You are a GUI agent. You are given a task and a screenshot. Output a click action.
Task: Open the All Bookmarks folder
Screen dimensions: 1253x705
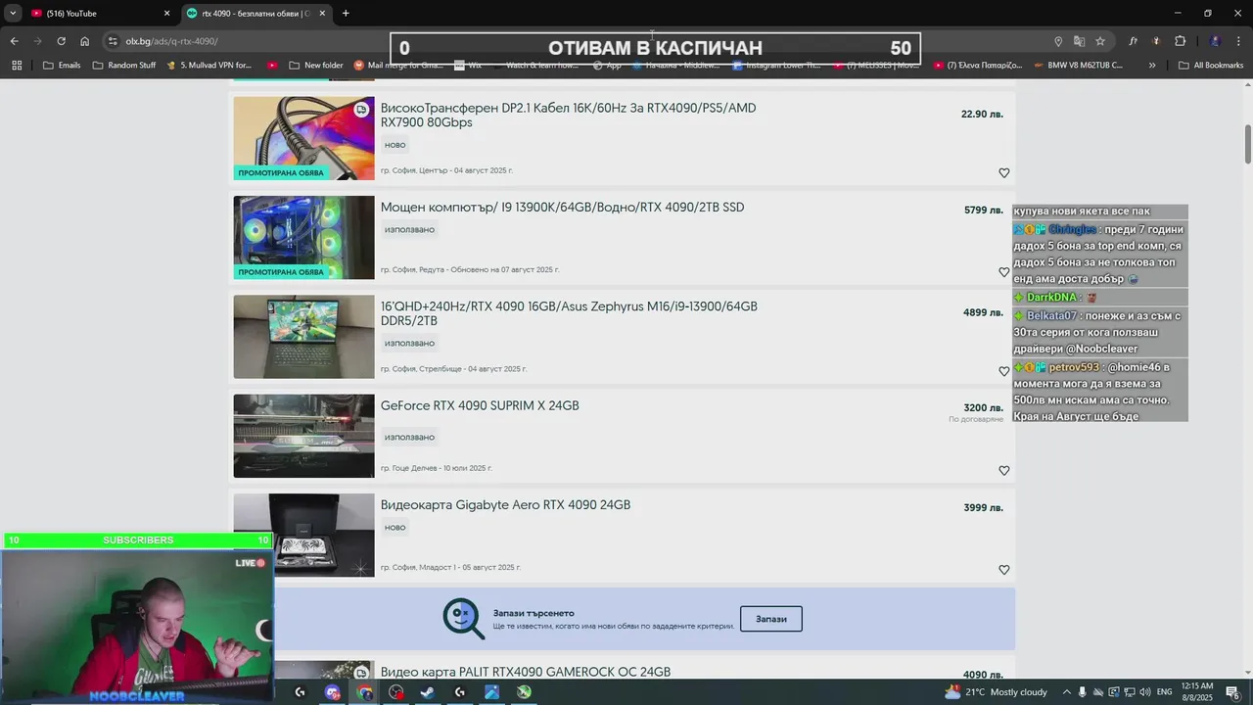pos(1211,66)
